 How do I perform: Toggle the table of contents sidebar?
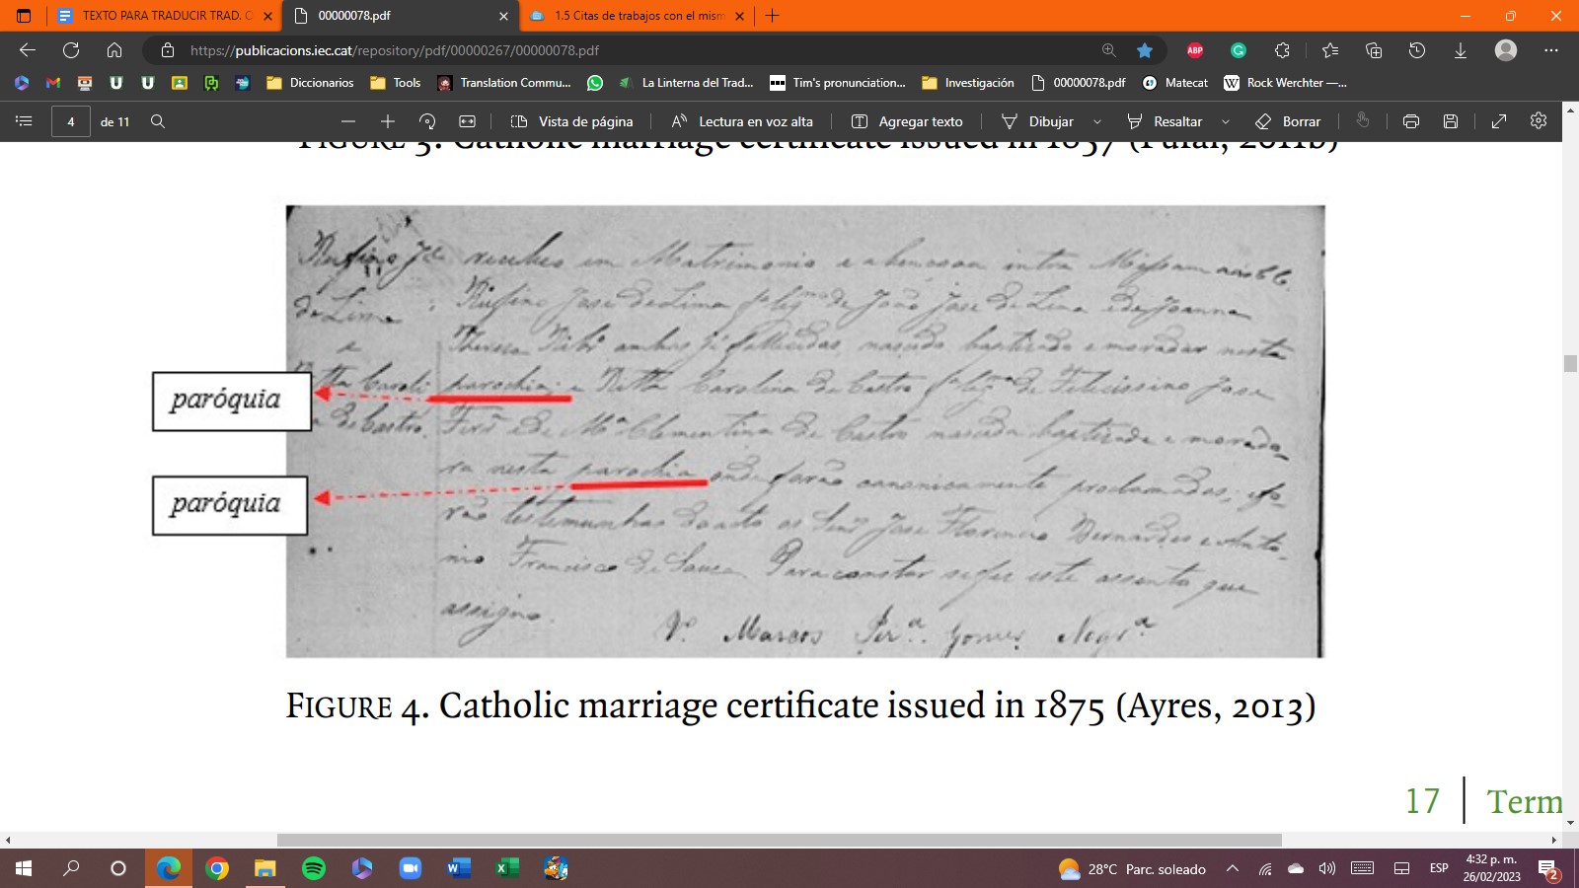point(25,121)
